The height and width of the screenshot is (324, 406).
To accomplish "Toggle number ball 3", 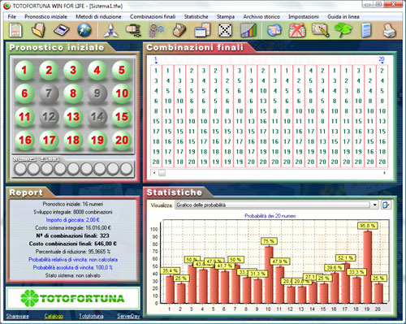I will click(x=73, y=71).
